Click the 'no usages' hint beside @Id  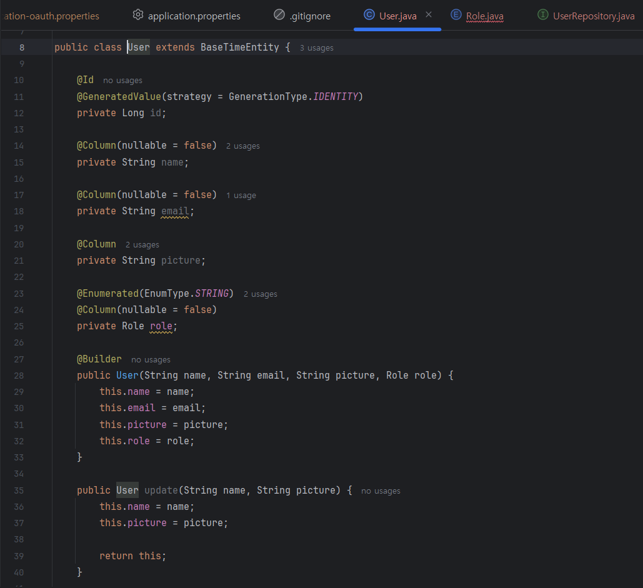point(122,81)
